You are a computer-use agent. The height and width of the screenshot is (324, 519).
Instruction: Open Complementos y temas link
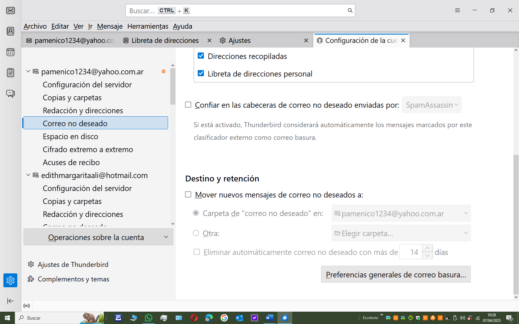click(x=68, y=279)
